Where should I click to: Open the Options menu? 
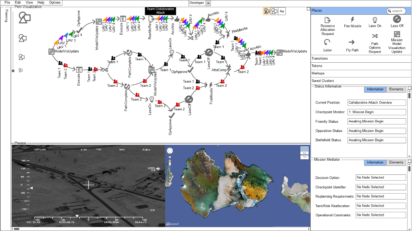coord(54,2)
